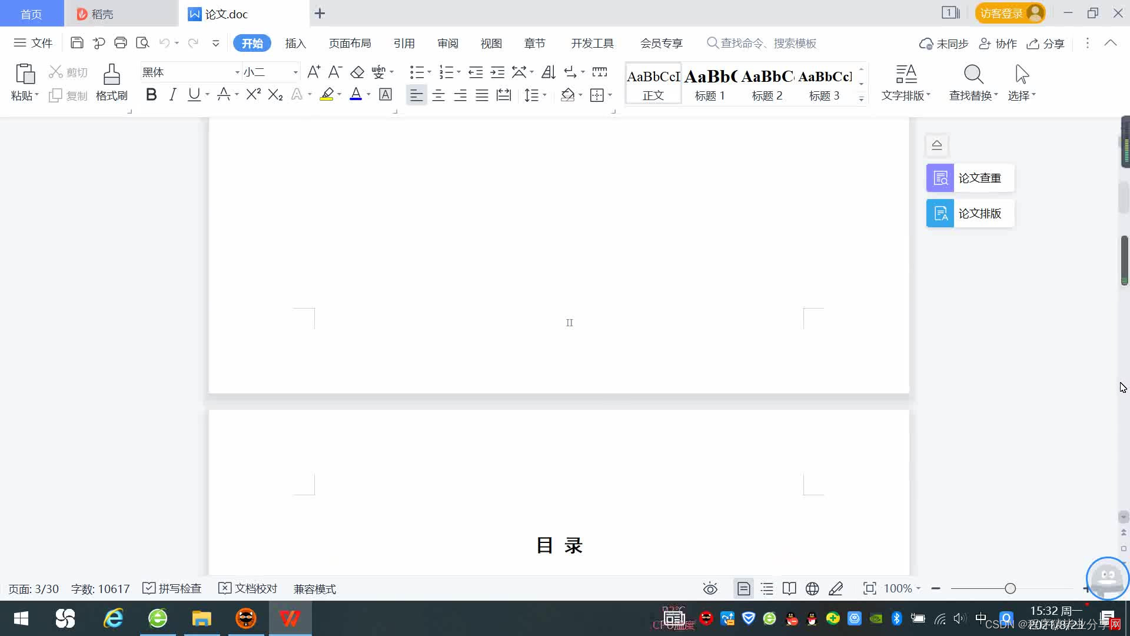This screenshot has width=1130, height=636.
Task: Open the font size dropdown 小二
Action: 295,72
